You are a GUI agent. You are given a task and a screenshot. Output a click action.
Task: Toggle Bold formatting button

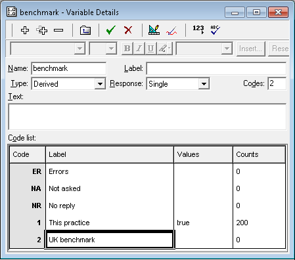point(127,49)
